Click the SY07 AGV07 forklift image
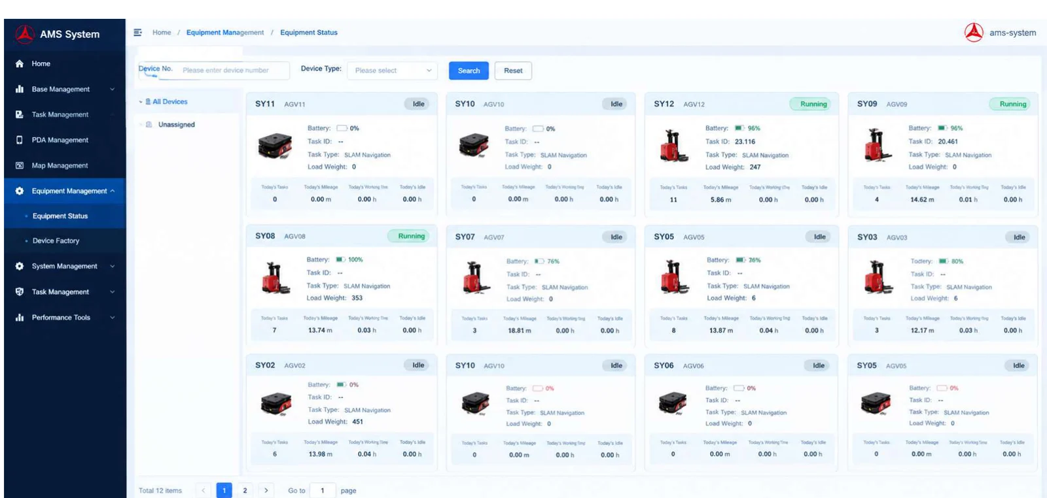The height and width of the screenshot is (498, 1047). point(475,278)
